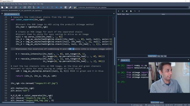Import data icon in Variable Explorer
The height and width of the screenshot is (106, 190).
pyautogui.click(x=118, y=11)
